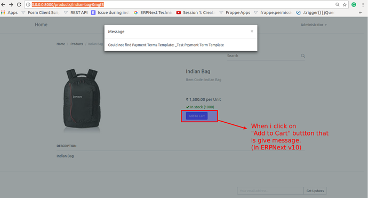Open the Grammarly extension icon

pos(354,4)
